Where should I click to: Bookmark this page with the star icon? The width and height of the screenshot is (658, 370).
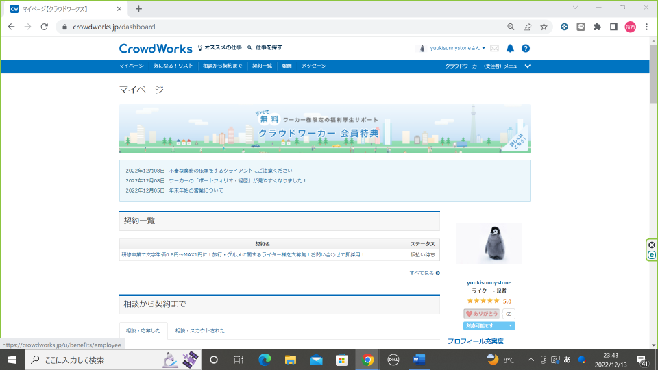click(x=544, y=27)
